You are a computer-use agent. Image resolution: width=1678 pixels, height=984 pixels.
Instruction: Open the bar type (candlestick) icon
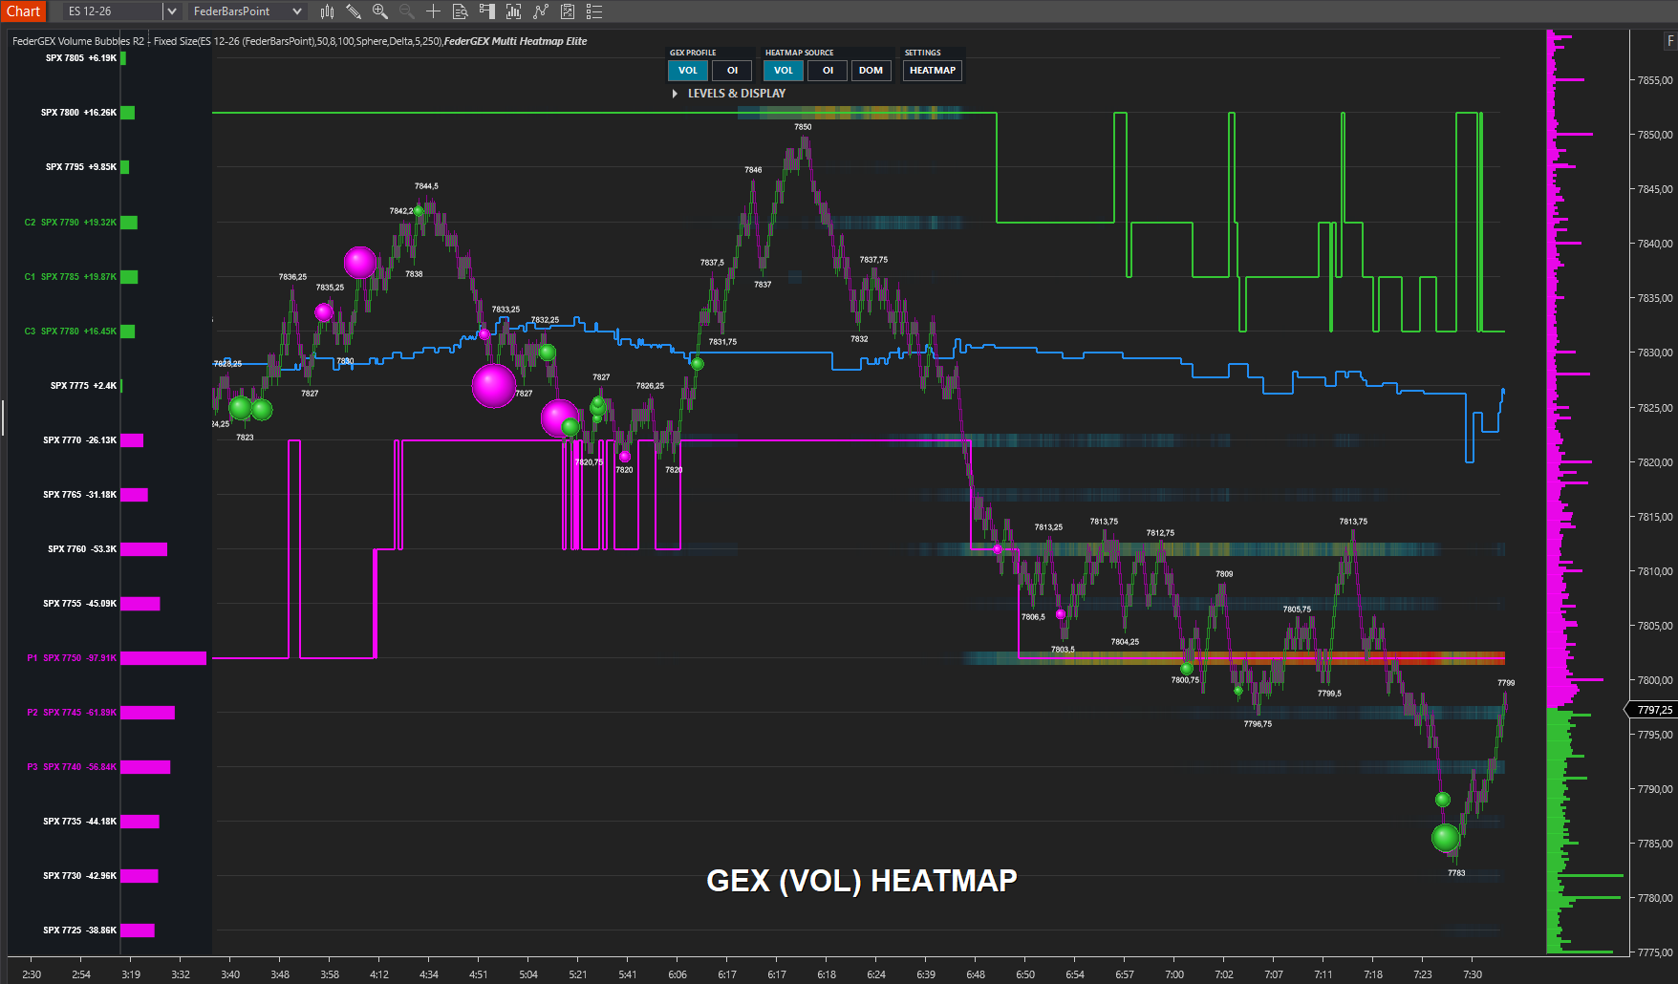click(327, 11)
